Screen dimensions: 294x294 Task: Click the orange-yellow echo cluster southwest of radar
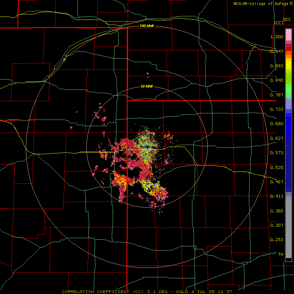tap(120, 179)
